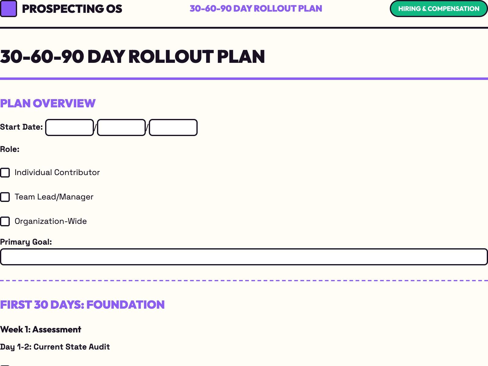Screen dimensions: 488x366
Task: Click the Week 1: Assessment subheading
Action: (x=41, y=330)
